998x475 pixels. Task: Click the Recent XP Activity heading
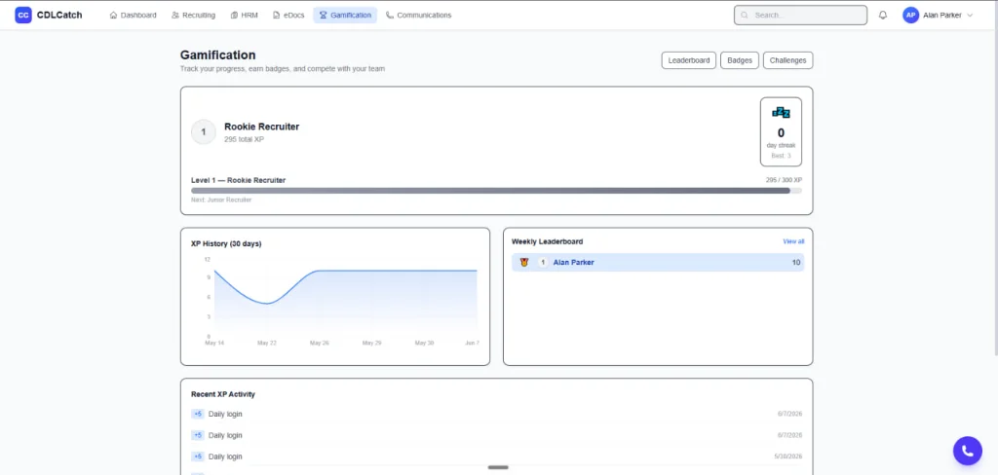pos(223,394)
